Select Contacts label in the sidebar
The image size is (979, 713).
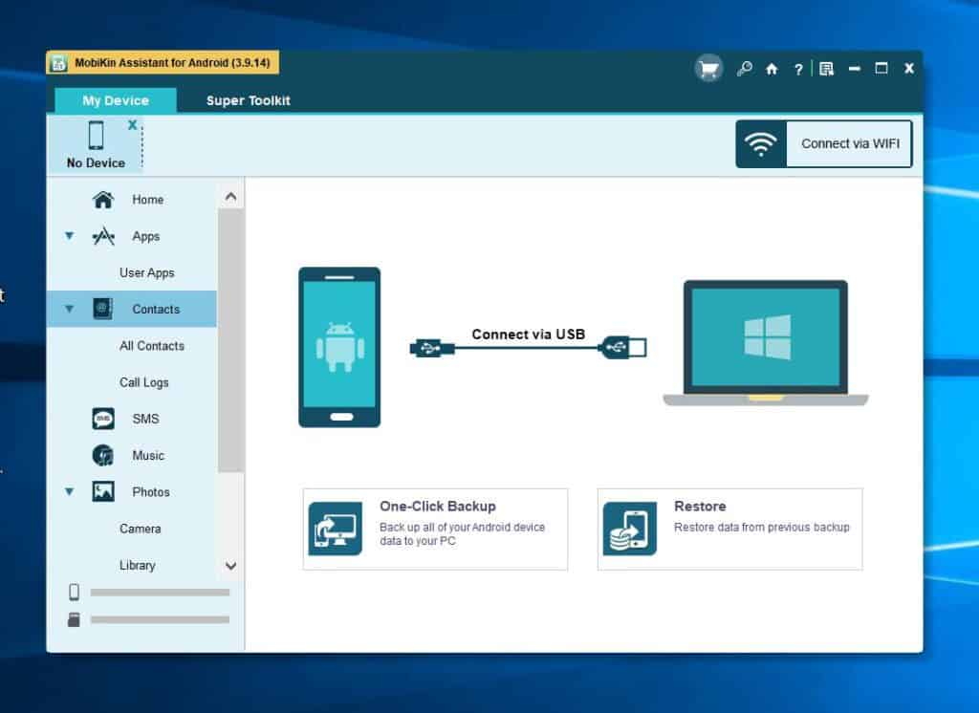pos(156,309)
